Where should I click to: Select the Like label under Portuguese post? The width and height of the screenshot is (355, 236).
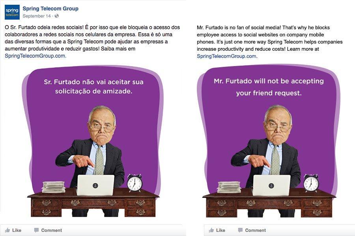point(17,230)
